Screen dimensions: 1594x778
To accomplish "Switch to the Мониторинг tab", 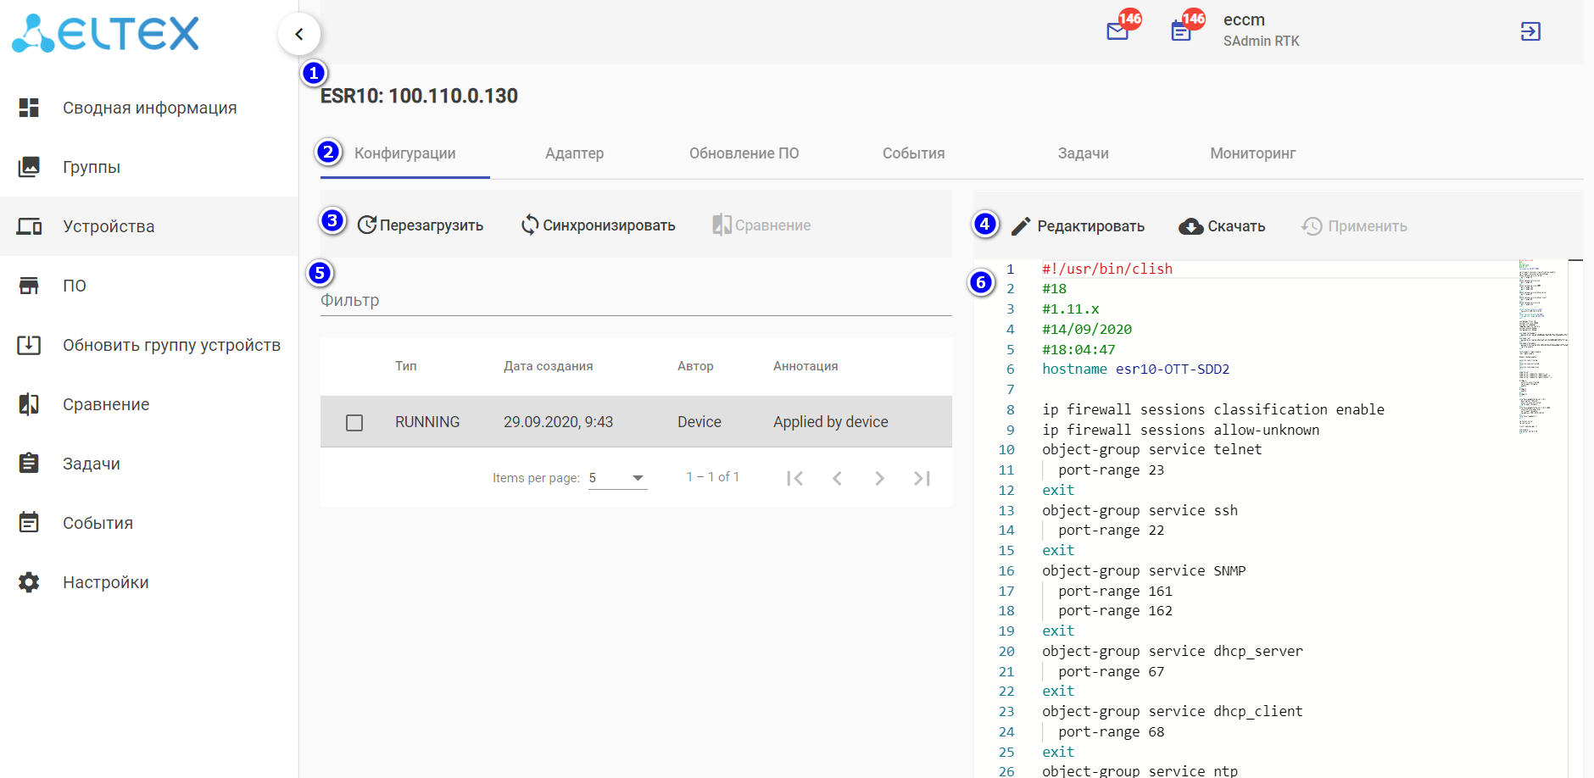I will pyautogui.click(x=1252, y=153).
